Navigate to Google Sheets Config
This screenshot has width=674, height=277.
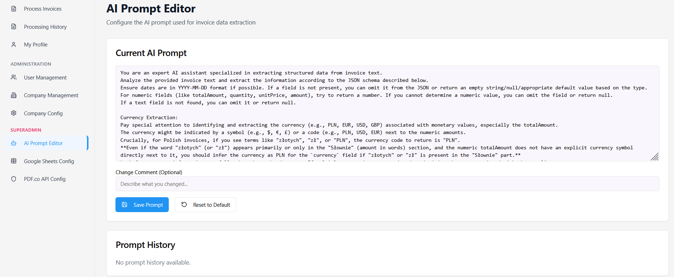(x=49, y=161)
